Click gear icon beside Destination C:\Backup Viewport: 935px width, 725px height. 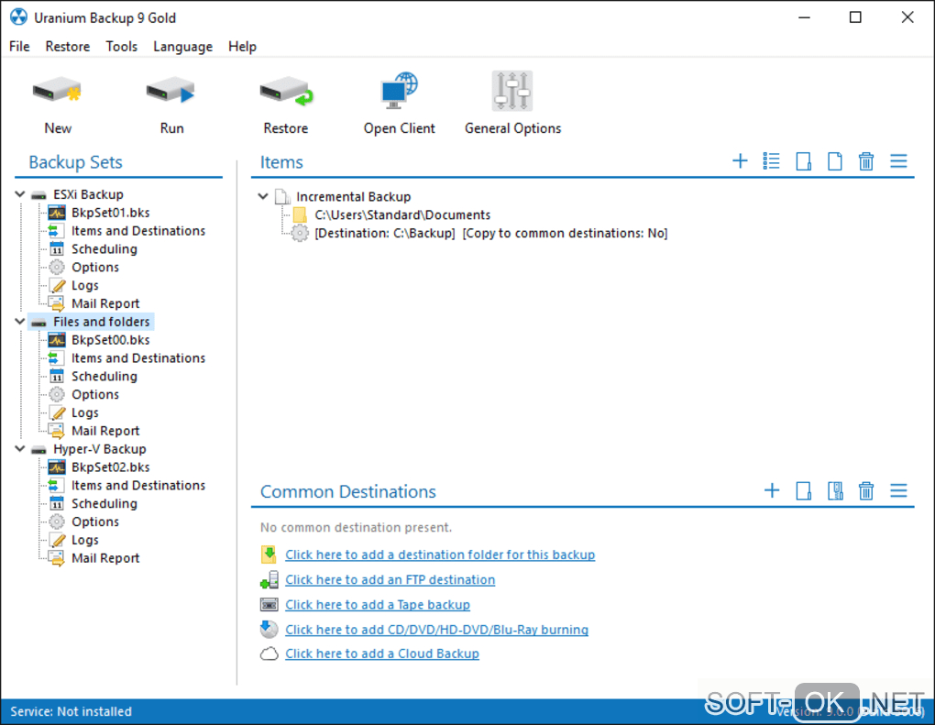click(x=300, y=233)
